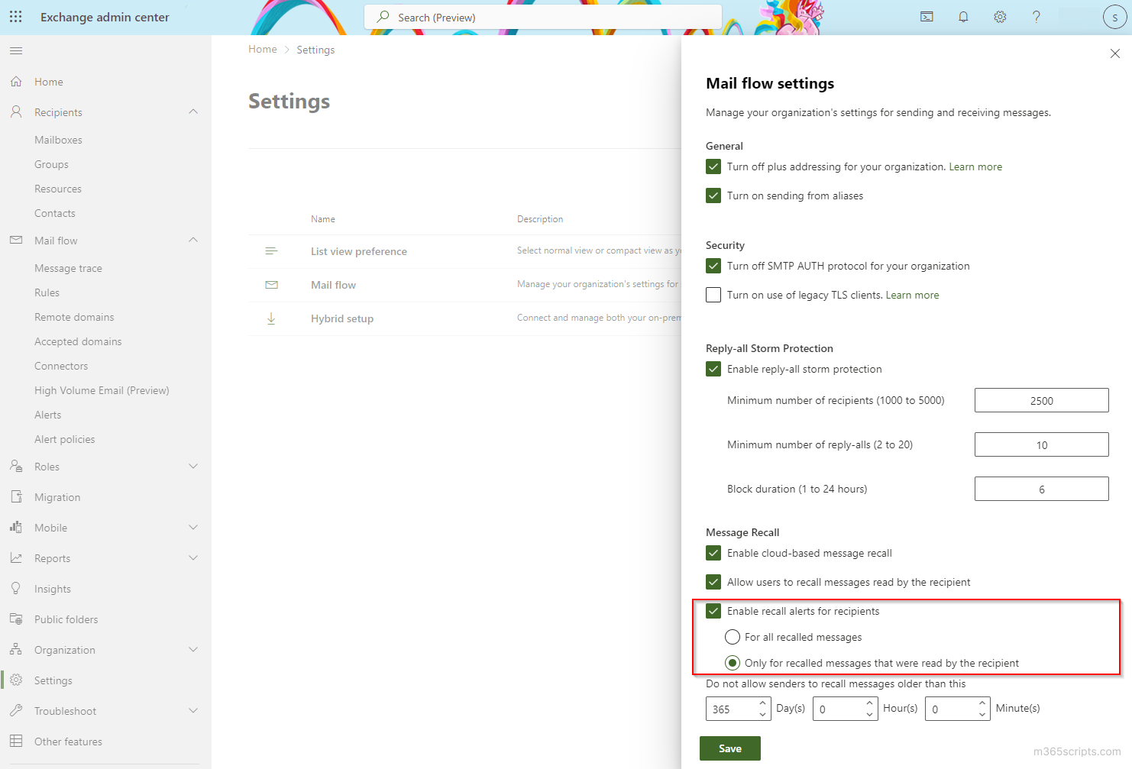Expand the Troubleshoot navigation section
The width and height of the screenshot is (1132, 769).
pos(193,711)
